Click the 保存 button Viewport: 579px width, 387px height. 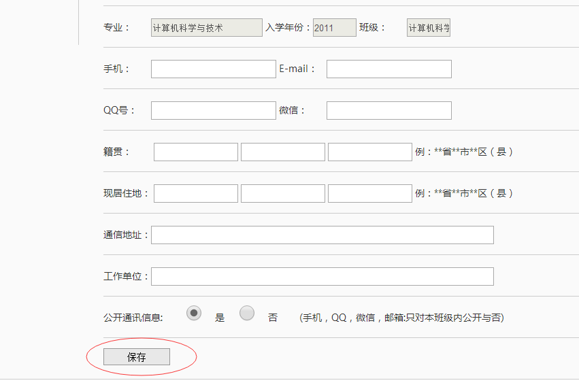click(x=137, y=357)
